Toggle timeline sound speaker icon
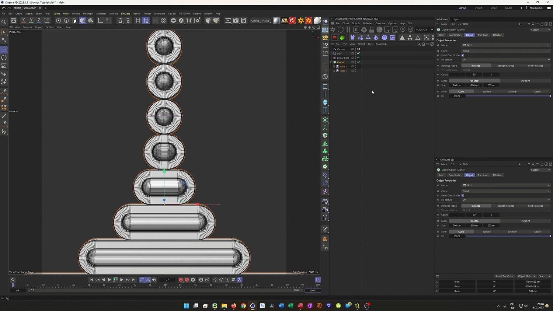This screenshot has width=553, height=311. pyautogui.click(x=154, y=280)
